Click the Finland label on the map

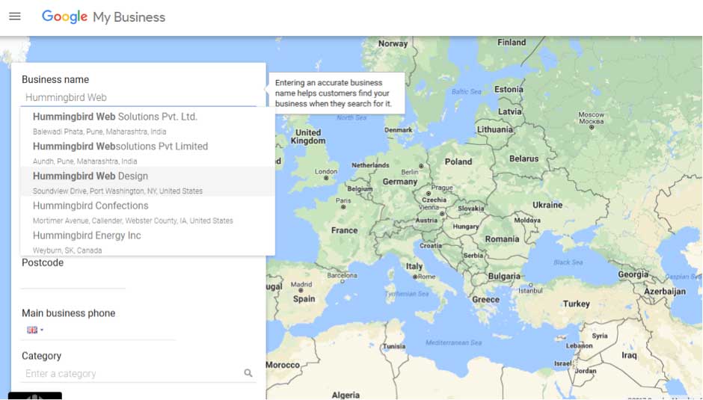[x=511, y=42]
